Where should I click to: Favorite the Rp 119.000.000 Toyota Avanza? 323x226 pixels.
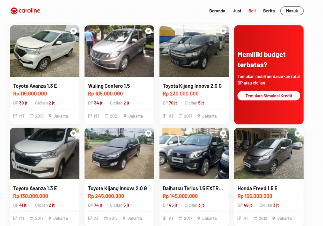pyautogui.click(x=73, y=31)
